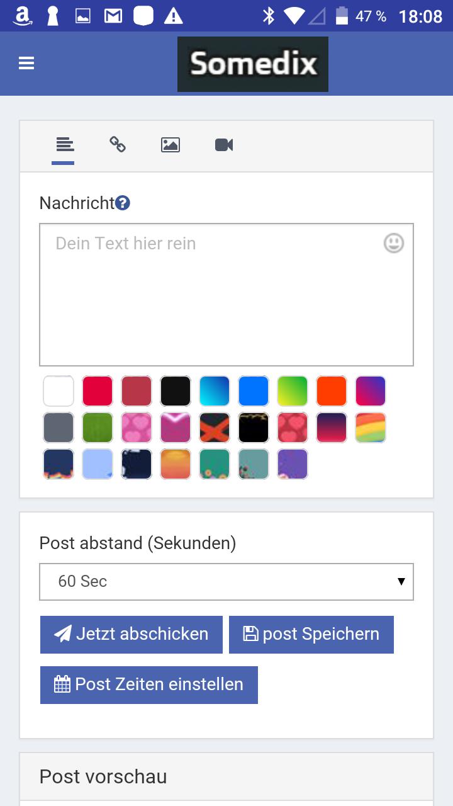The width and height of the screenshot is (453, 806).
Task: Open the Post abstand 60 Sec dropdown
Action: [x=226, y=581]
